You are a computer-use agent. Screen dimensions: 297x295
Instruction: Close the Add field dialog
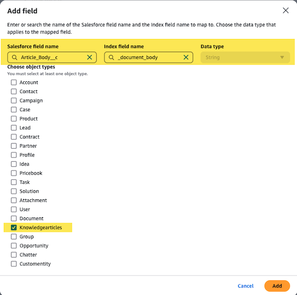point(285,10)
